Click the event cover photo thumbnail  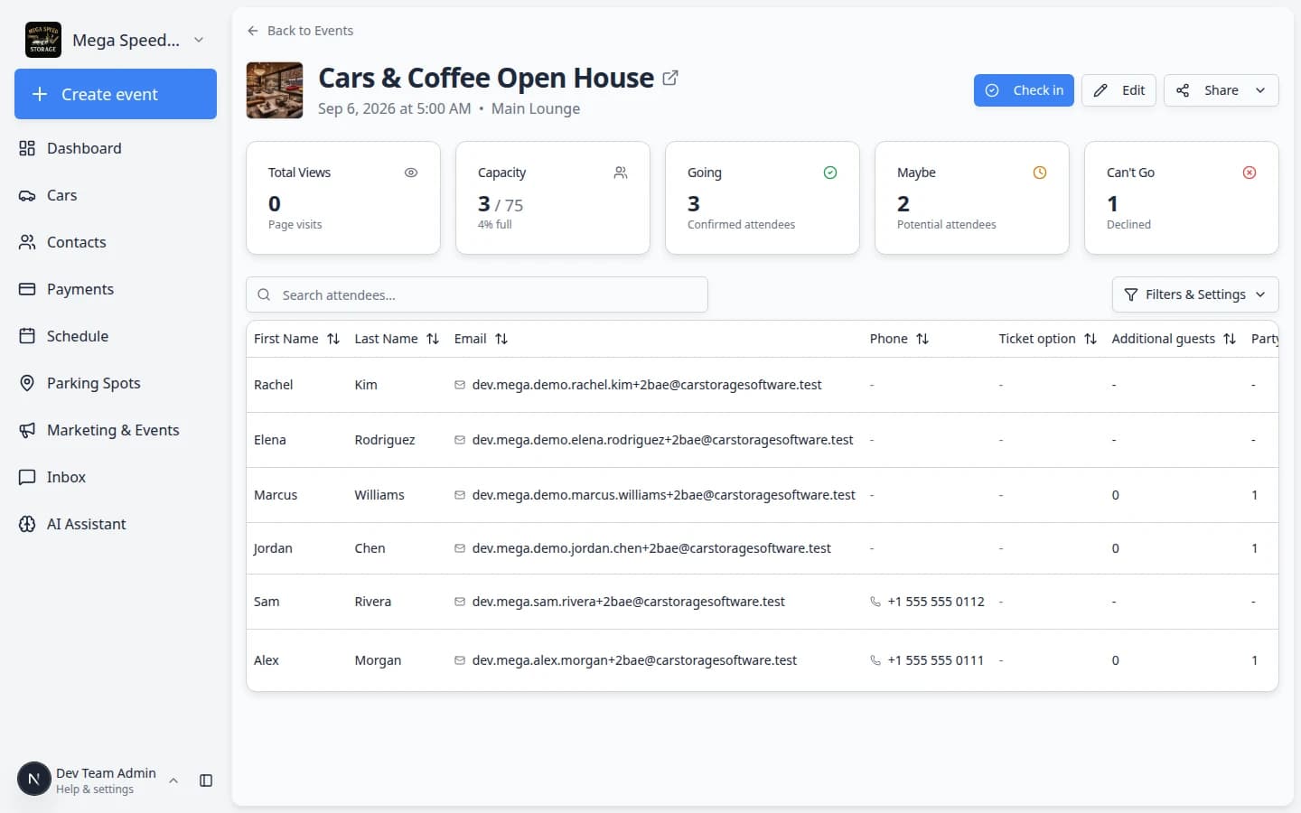click(x=275, y=90)
